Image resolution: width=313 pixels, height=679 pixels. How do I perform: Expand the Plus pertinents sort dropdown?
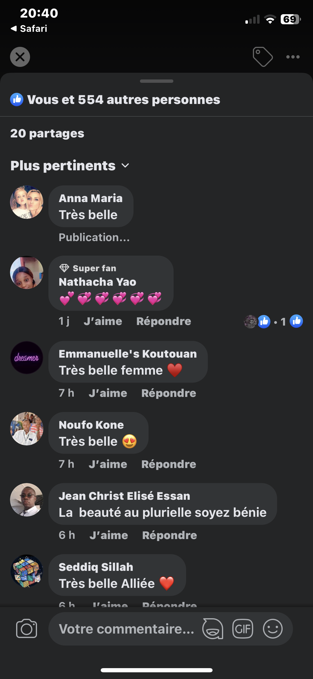tap(70, 166)
